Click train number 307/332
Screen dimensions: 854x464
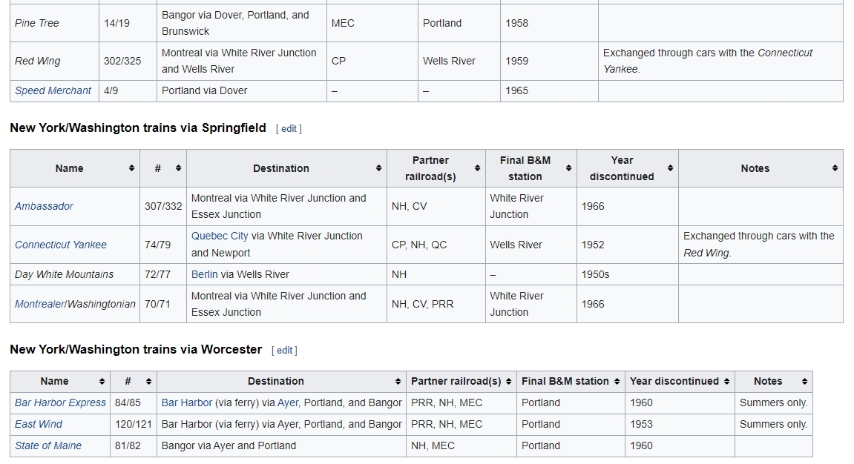point(163,206)
